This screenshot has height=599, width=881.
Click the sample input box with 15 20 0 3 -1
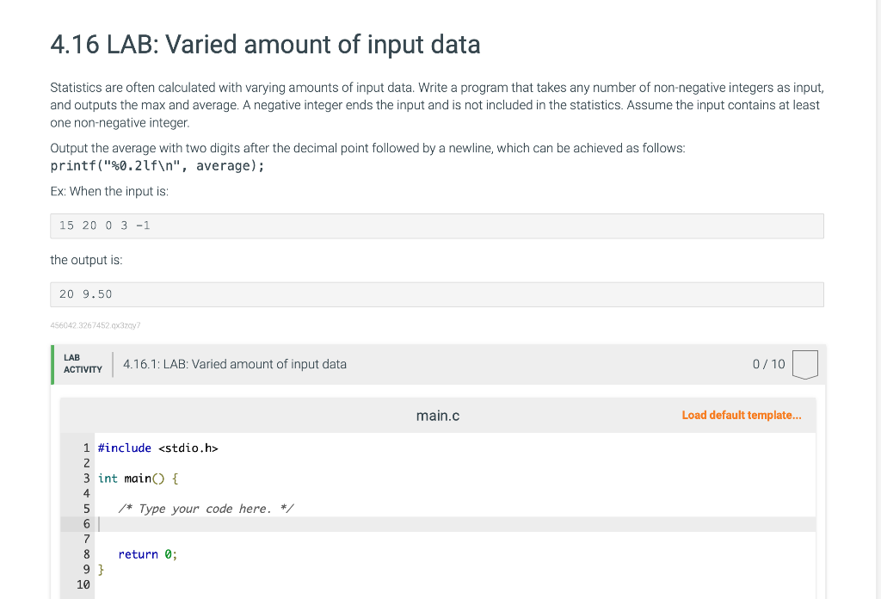pyautogui.click(x=437, y=225)
